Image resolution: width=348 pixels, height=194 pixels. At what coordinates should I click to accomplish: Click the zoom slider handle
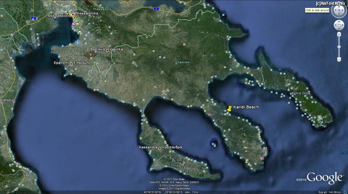tap(339, 47)
